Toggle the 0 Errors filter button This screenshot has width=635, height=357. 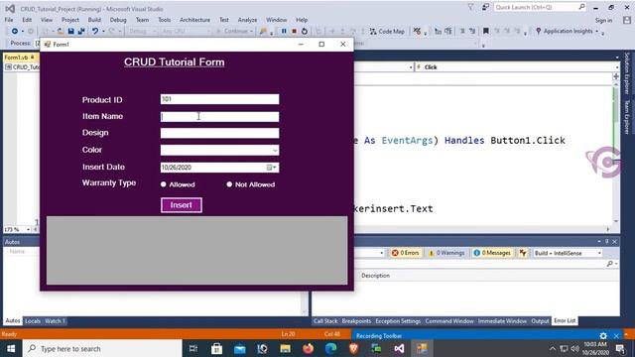405,253
